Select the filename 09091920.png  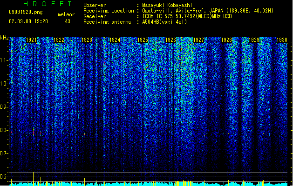tap(26, 12)
